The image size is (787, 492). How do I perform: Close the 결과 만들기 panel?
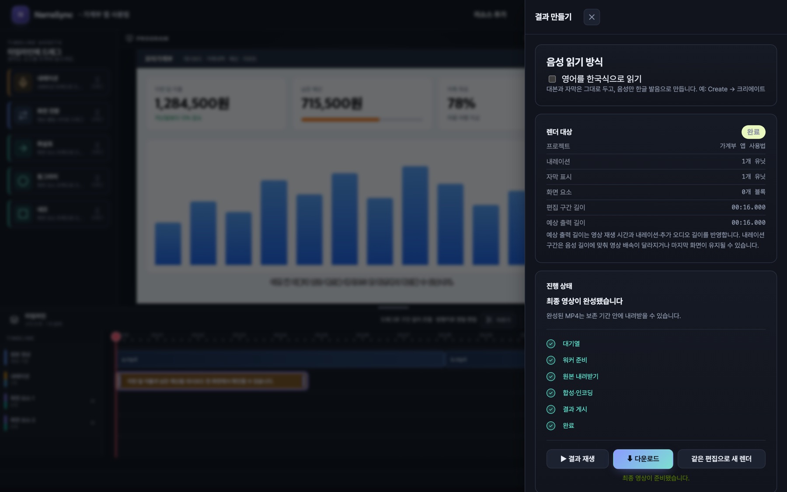point(592,17)
